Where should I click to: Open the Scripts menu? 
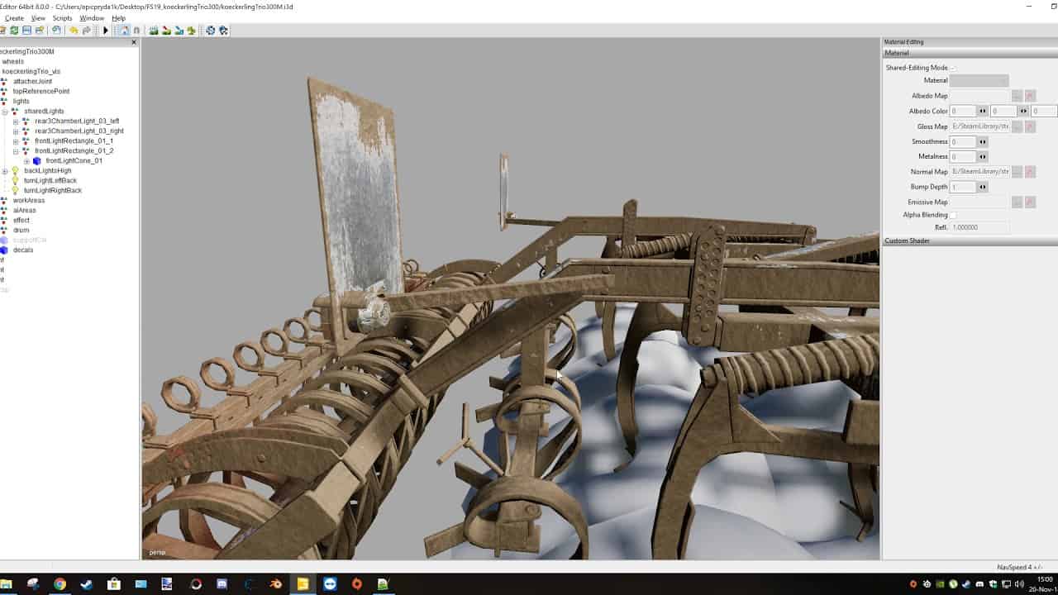pos(62,18)
